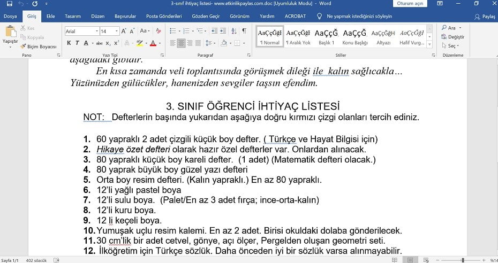498x263 pixels.
Task: Switch to the Gözden Geçir tab
Action: coord(206,16)
